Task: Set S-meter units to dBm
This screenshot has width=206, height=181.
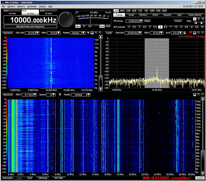Action: [x=78, y=26]
